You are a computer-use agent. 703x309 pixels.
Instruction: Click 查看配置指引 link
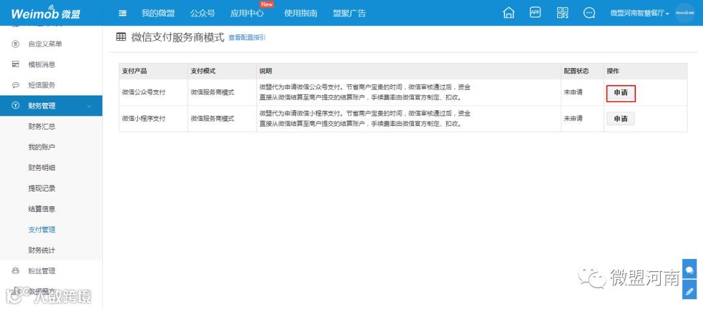[247, 38]
